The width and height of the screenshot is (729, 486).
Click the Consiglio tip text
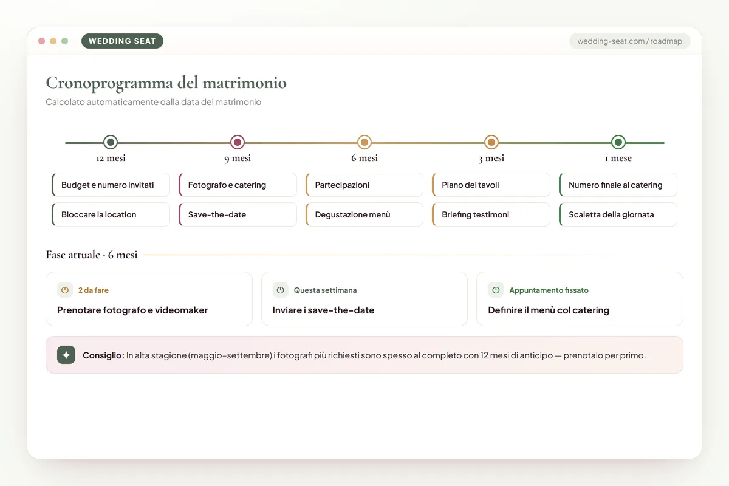tap(364, 355)
